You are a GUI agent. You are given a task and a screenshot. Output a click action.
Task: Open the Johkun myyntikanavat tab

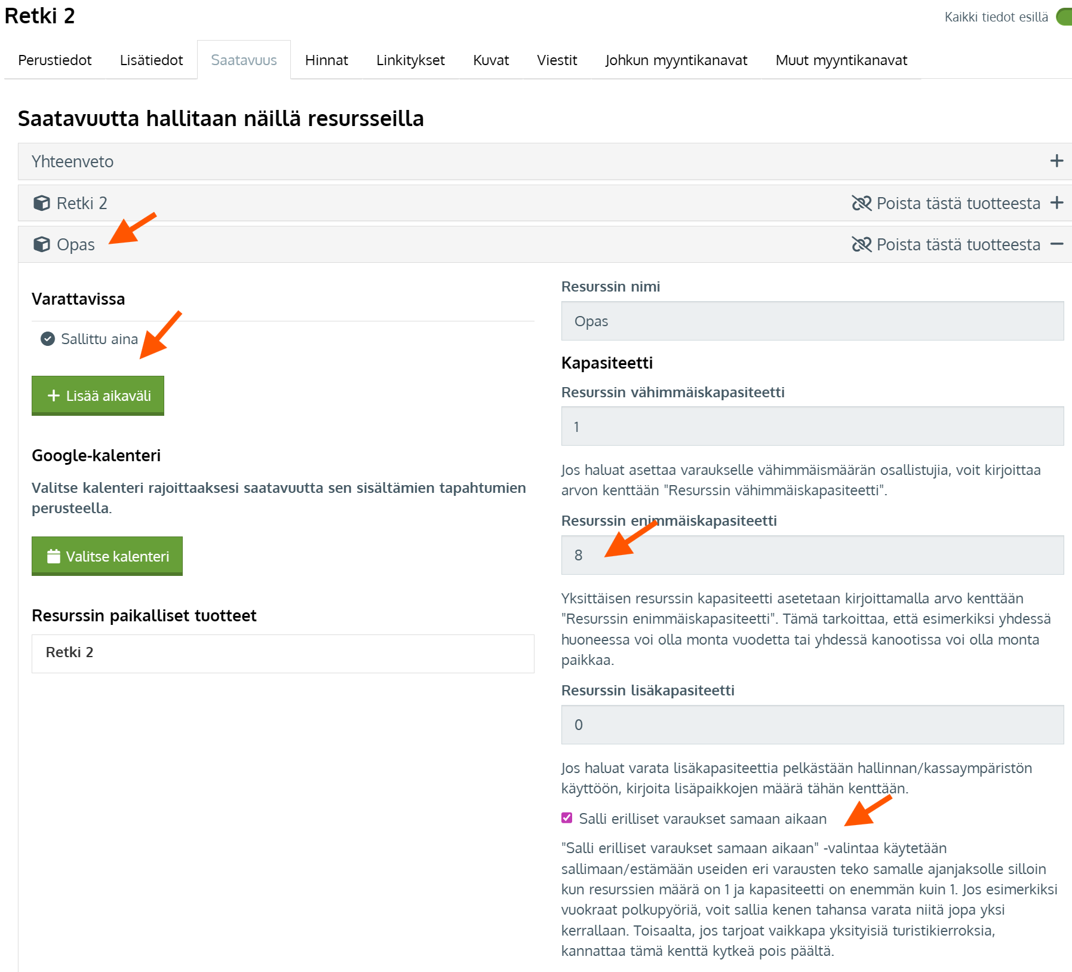point(676,60)
